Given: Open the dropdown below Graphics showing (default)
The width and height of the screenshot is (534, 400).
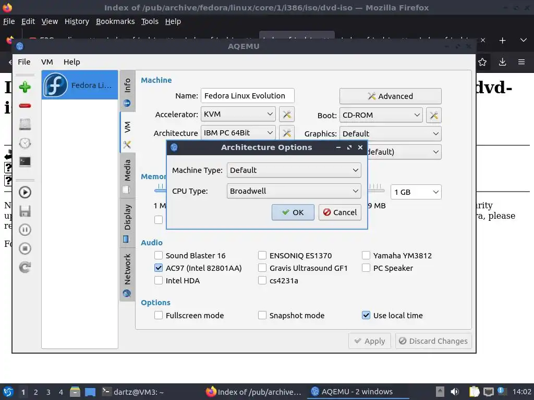Looking at the screenshot, I should tap(405, 152).
